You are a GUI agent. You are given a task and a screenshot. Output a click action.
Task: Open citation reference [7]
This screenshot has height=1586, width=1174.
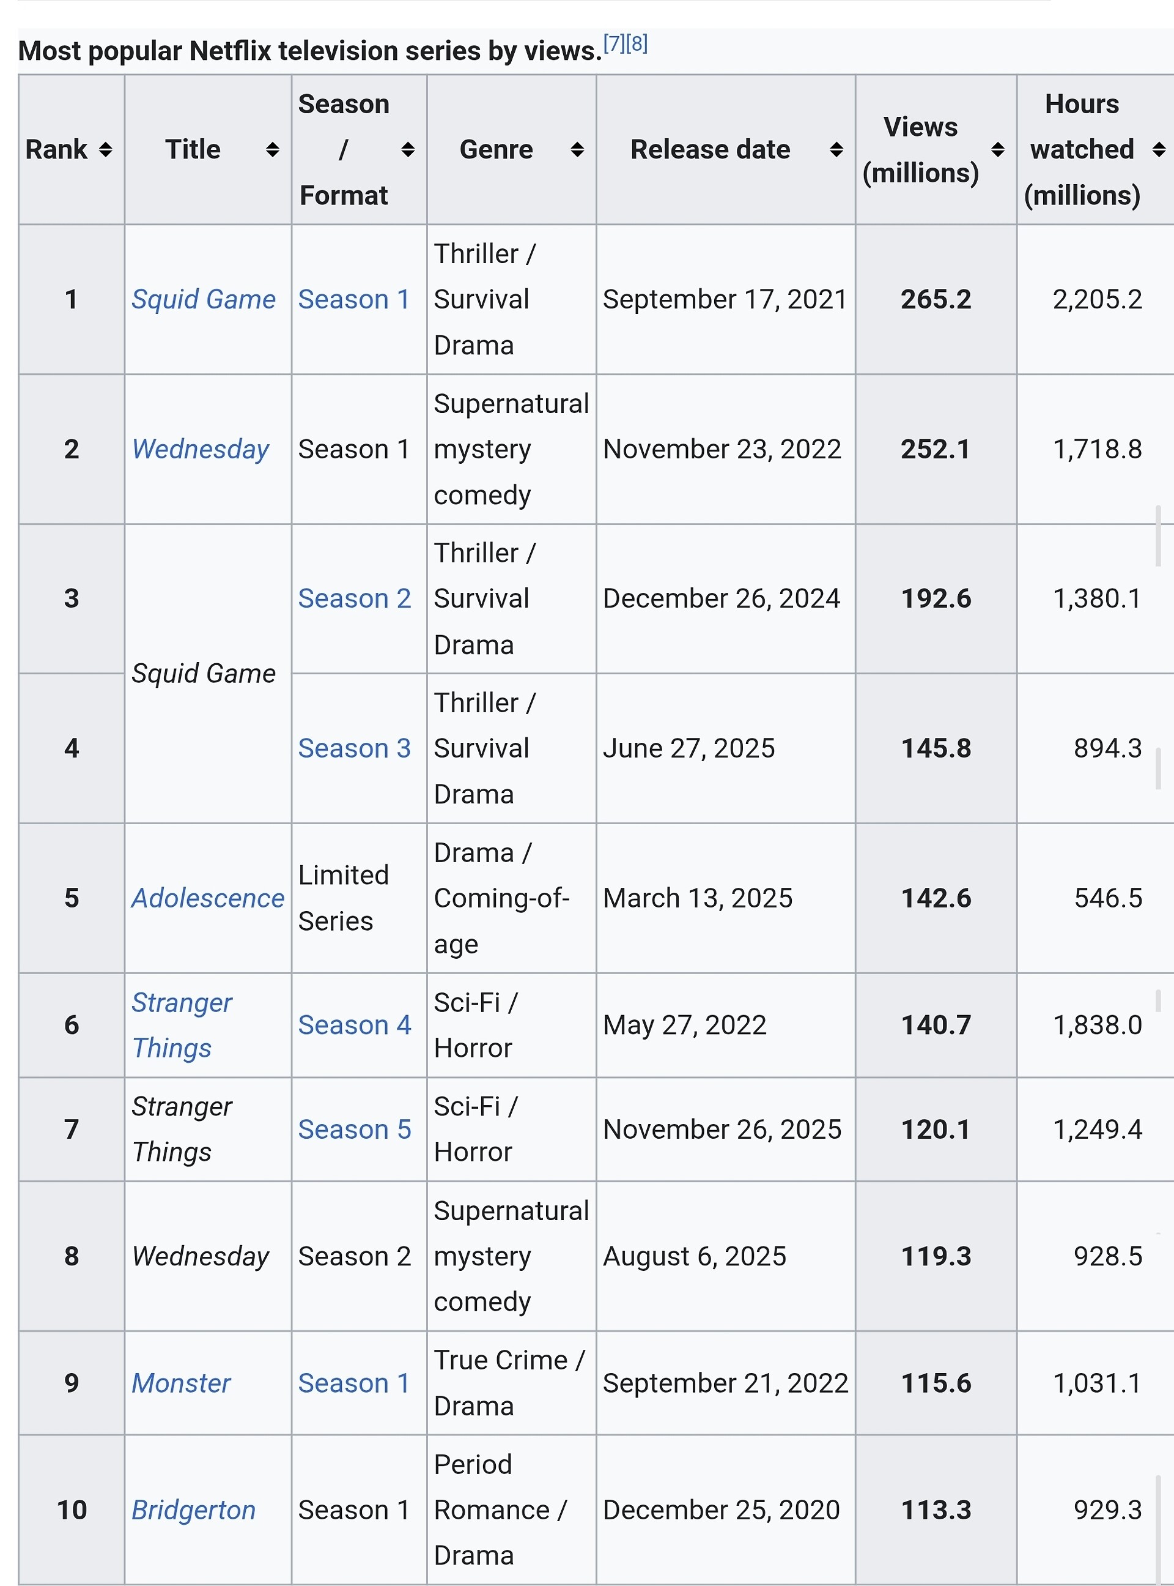click(x=613, y=44)
